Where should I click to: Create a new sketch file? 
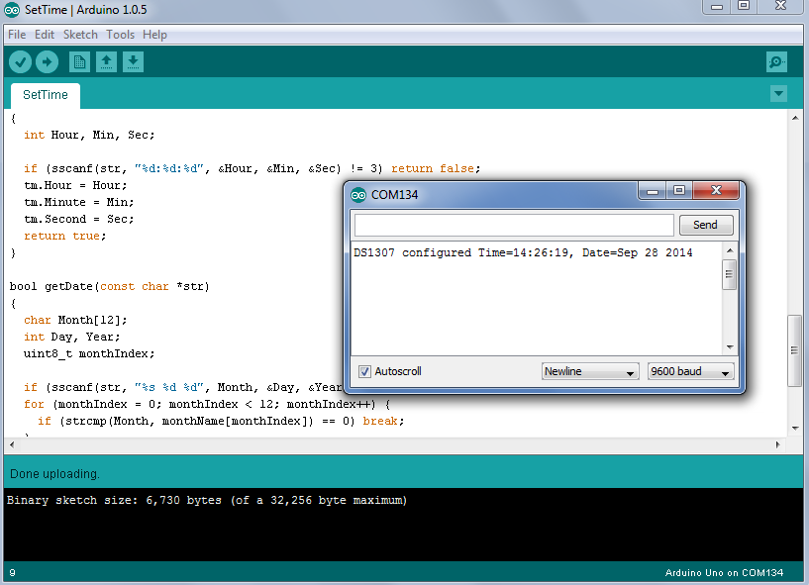(79, 62)
